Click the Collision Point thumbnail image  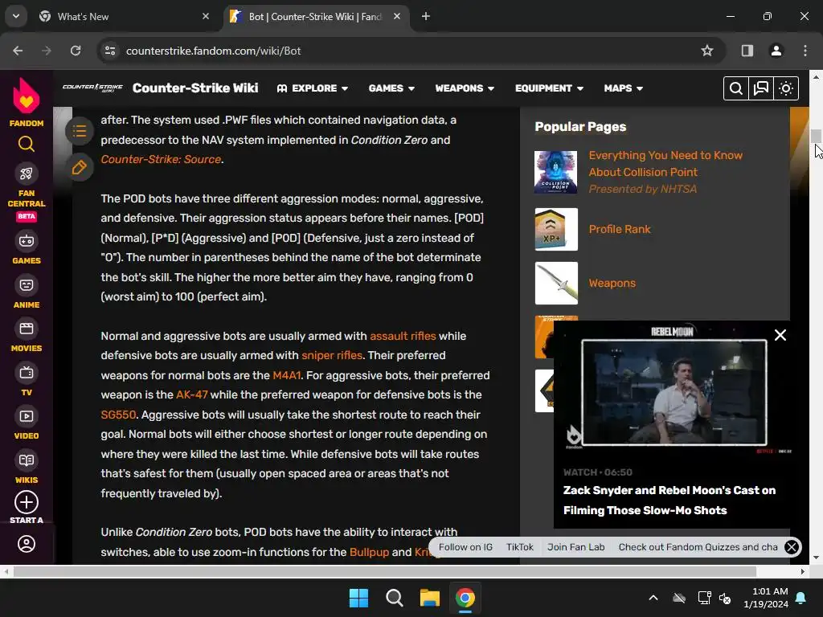[556, 172]
